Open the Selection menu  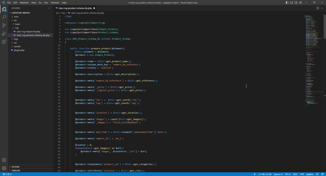point(24,3)
